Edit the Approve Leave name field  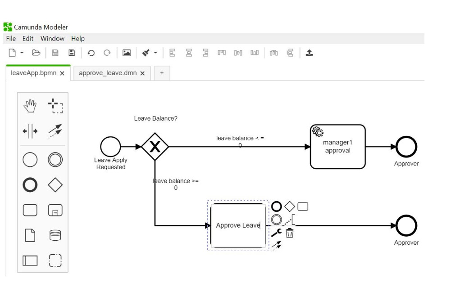point(238,225)
